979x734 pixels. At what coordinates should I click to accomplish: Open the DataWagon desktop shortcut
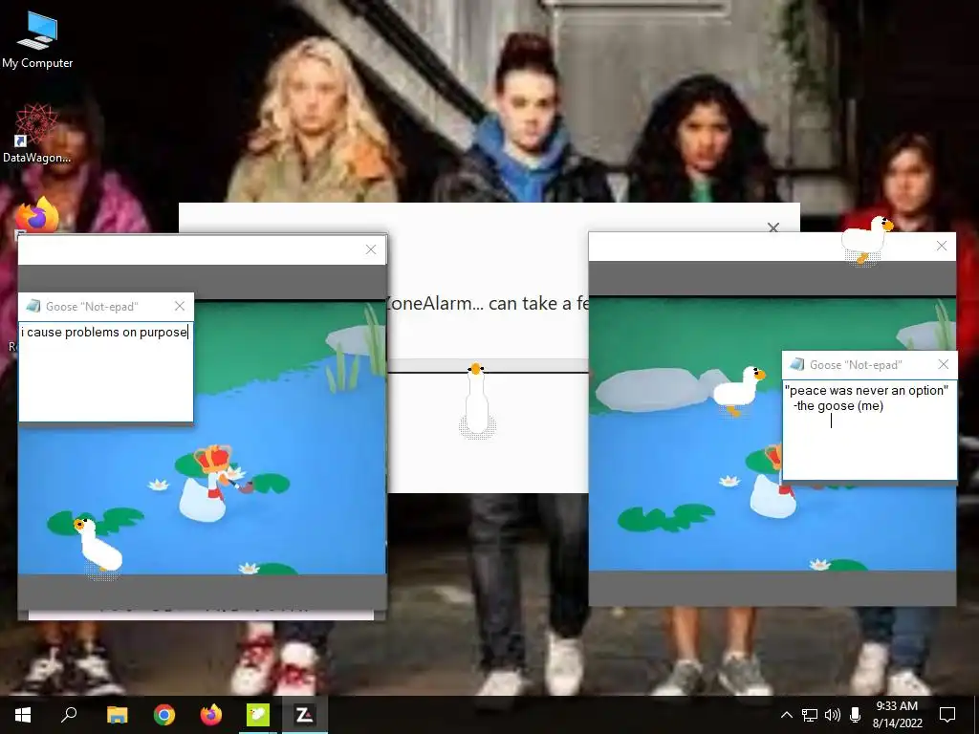pyautogui.click(x=36, y=134)
